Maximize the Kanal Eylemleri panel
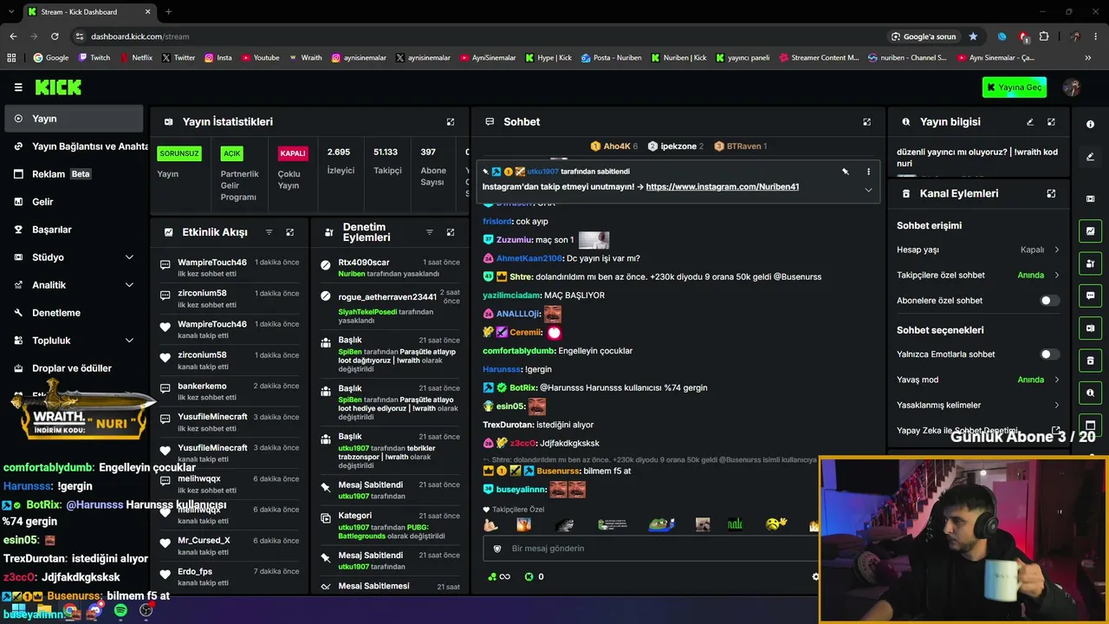Screen dimensions: 1109x624 point(1051,194)
